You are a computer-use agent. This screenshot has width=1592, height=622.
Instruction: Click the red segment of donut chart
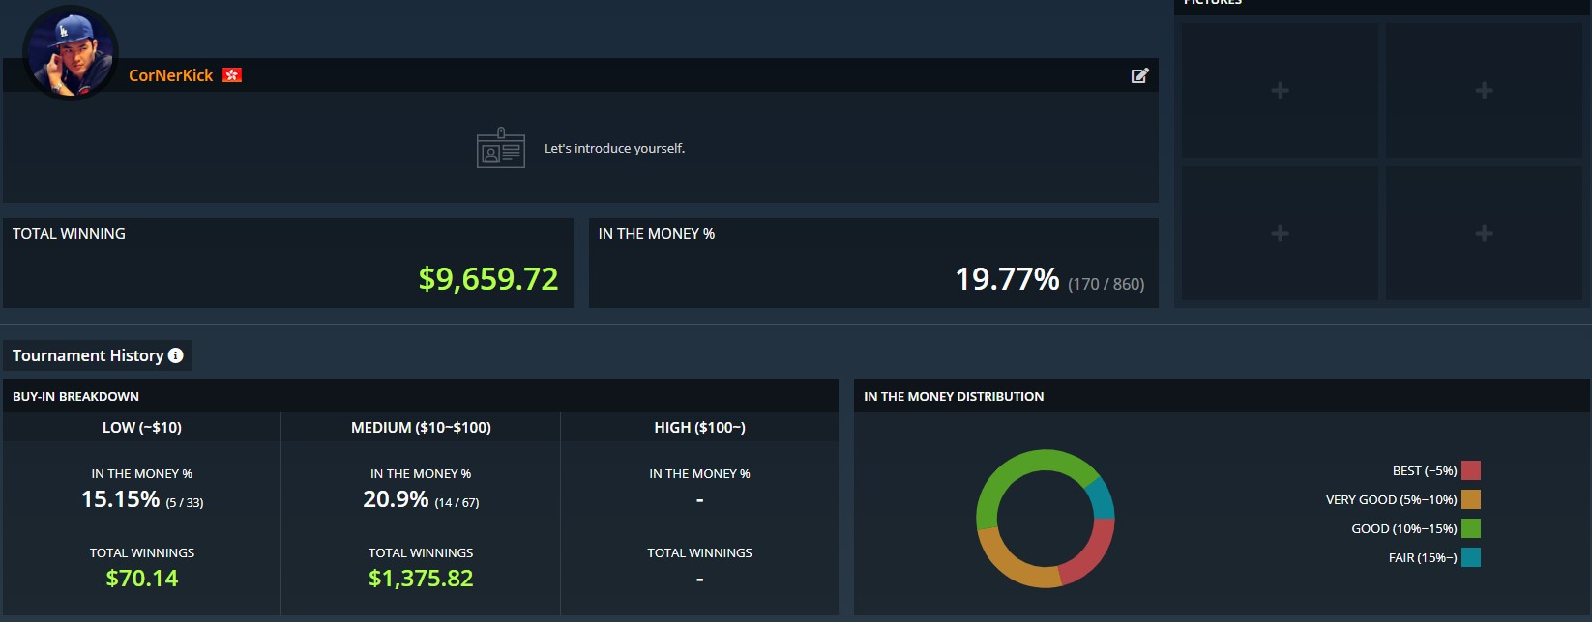[1093, 555]
